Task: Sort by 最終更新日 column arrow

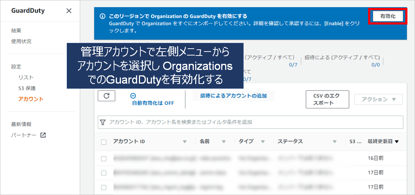Action: pos(397,142)
